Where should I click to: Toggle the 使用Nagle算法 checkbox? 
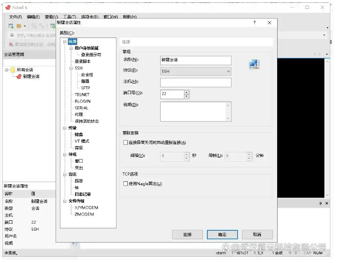125,184
